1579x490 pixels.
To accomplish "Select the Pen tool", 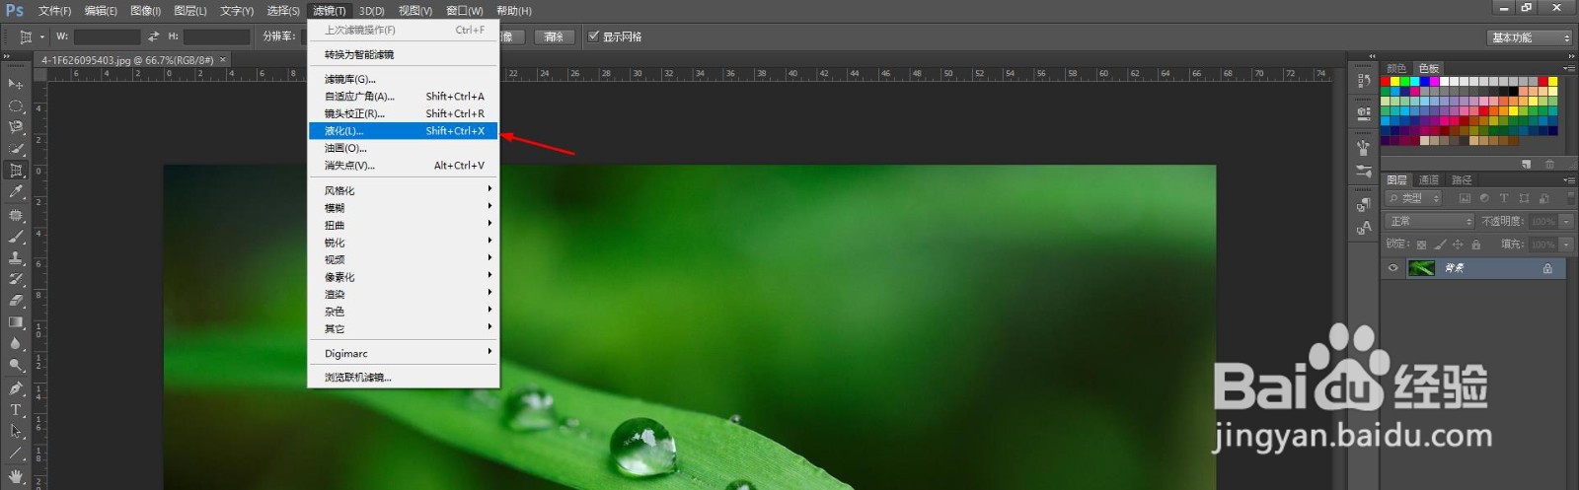I will tap(16, 388).
